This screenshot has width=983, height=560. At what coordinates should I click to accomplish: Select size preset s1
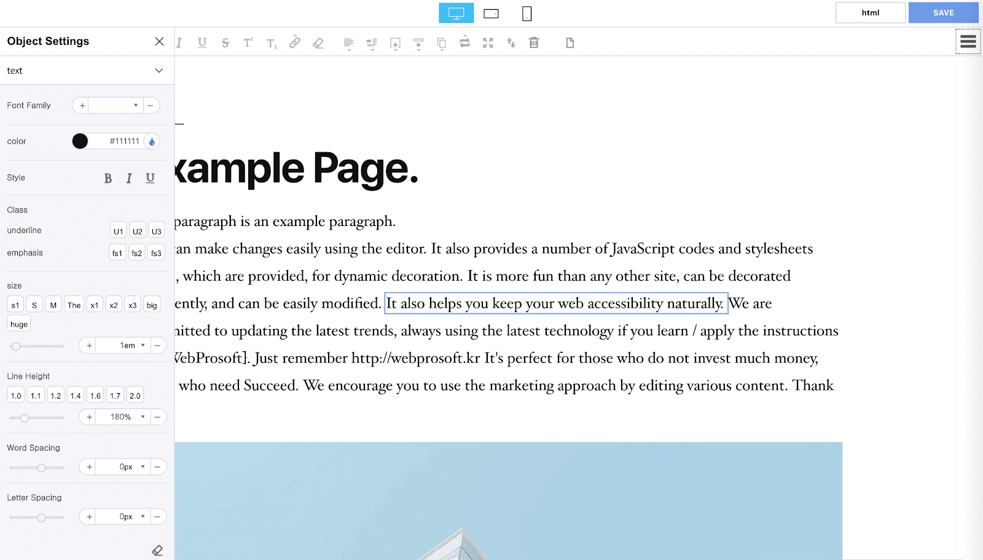15,305
